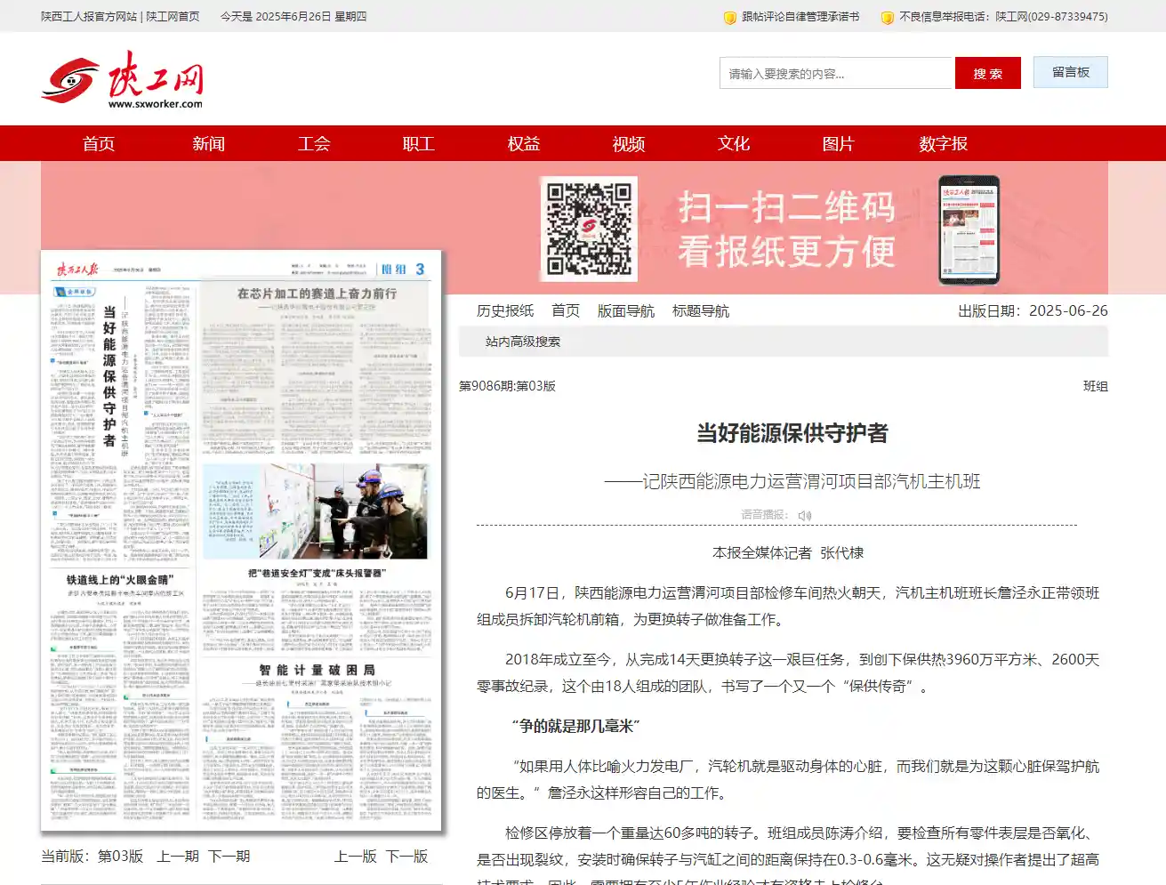Open the 版面导航 dropdown
This screenshot has width=1166, height=885.
coord(625,310)
